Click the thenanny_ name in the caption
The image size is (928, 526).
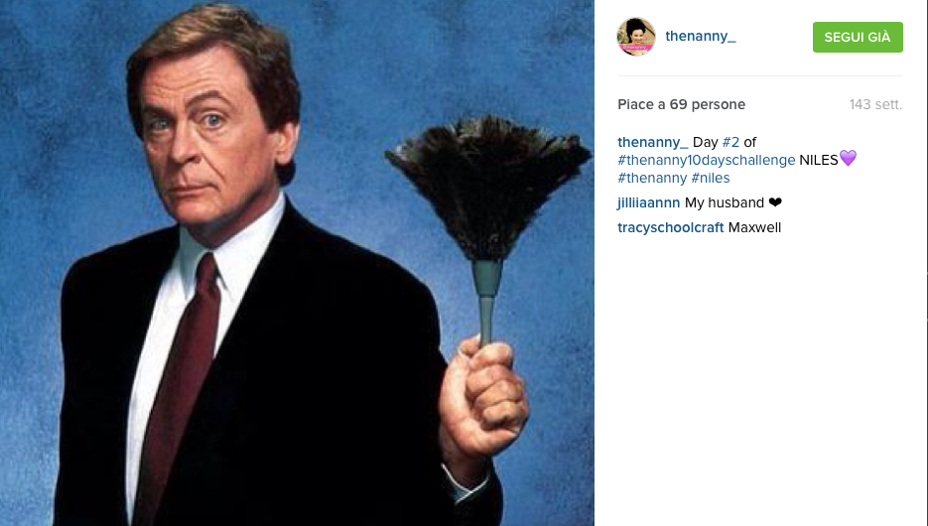(653, 142)
